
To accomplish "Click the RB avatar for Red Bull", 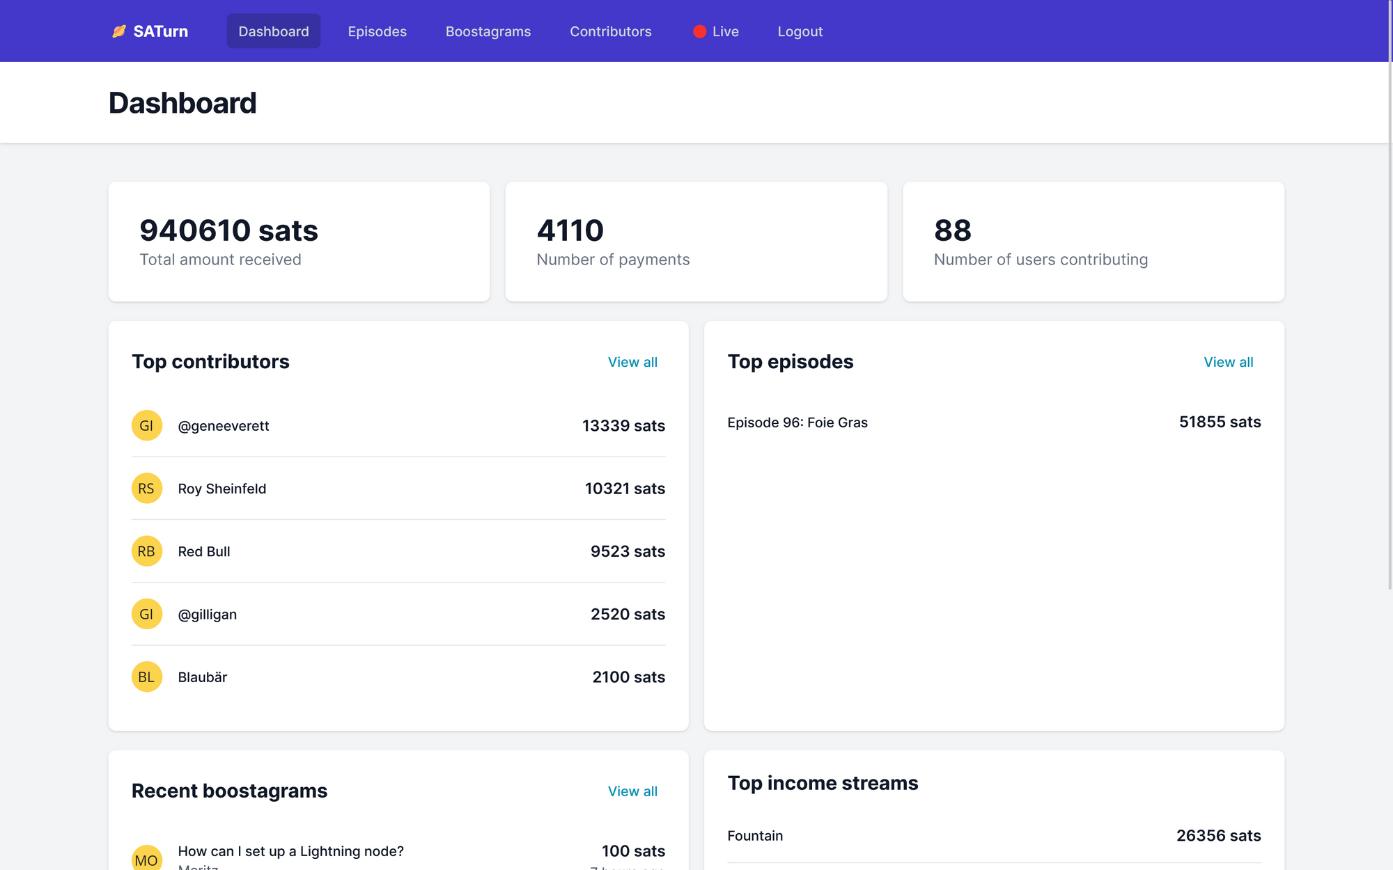I will [x=147, y=551].
